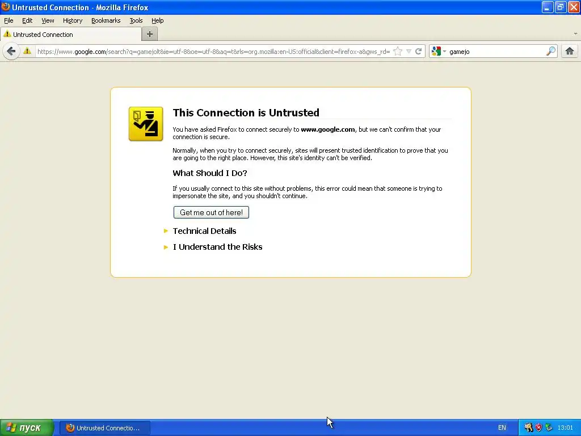
Task: Open the Edit menu
Action: point(27,20)
